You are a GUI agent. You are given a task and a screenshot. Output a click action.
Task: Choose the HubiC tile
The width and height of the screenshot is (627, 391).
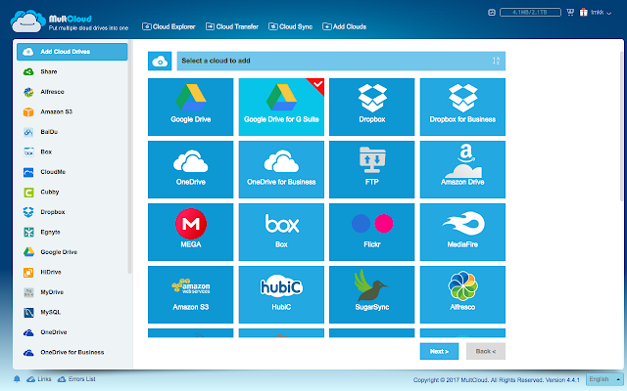281,295
